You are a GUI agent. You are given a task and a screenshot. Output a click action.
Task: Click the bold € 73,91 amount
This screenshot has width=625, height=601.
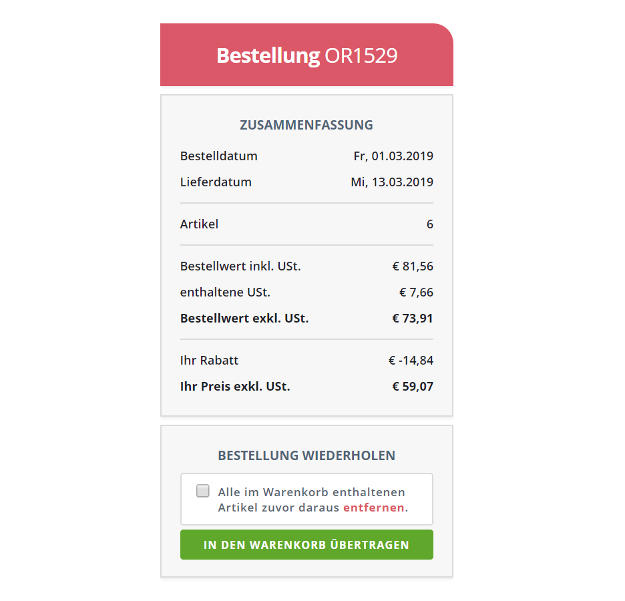point(413,319)
